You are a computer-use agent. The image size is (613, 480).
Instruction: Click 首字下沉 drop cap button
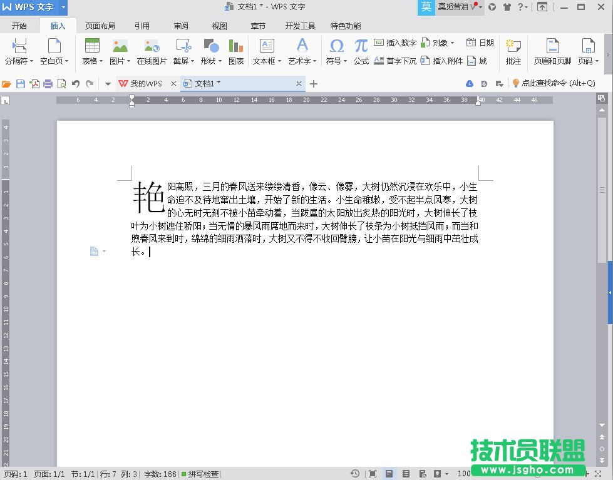pos(395,61)
